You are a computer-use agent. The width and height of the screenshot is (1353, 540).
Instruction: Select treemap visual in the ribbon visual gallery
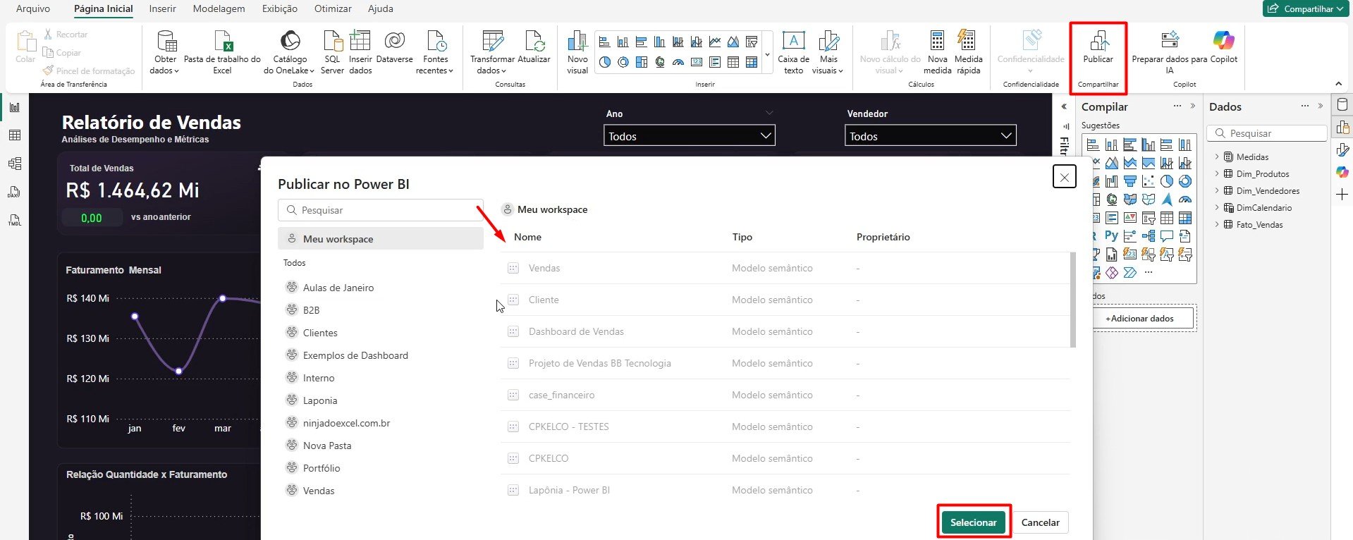(x=642, y=62)
